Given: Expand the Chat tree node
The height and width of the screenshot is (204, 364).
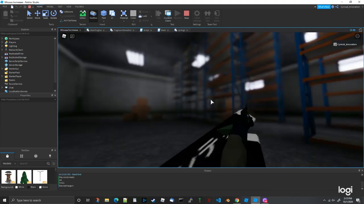Looking at the screenshot, I should (x=2, y=88).
